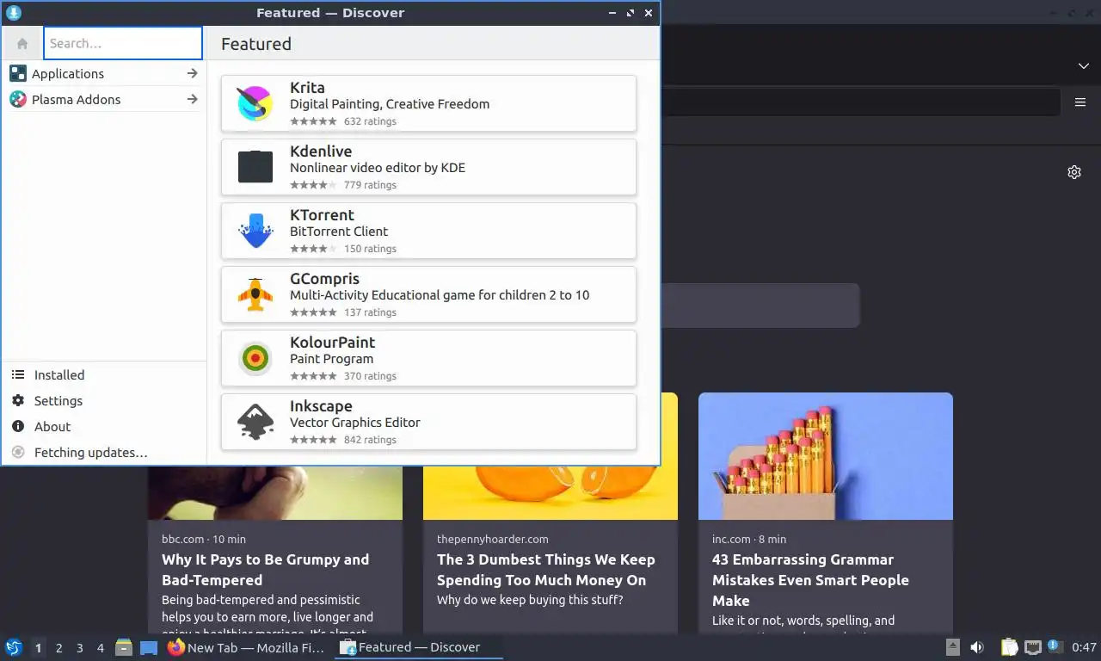The image size is (1101, 661).
Task: Select the Discover taskbar entry
Action: pos(419,648)
